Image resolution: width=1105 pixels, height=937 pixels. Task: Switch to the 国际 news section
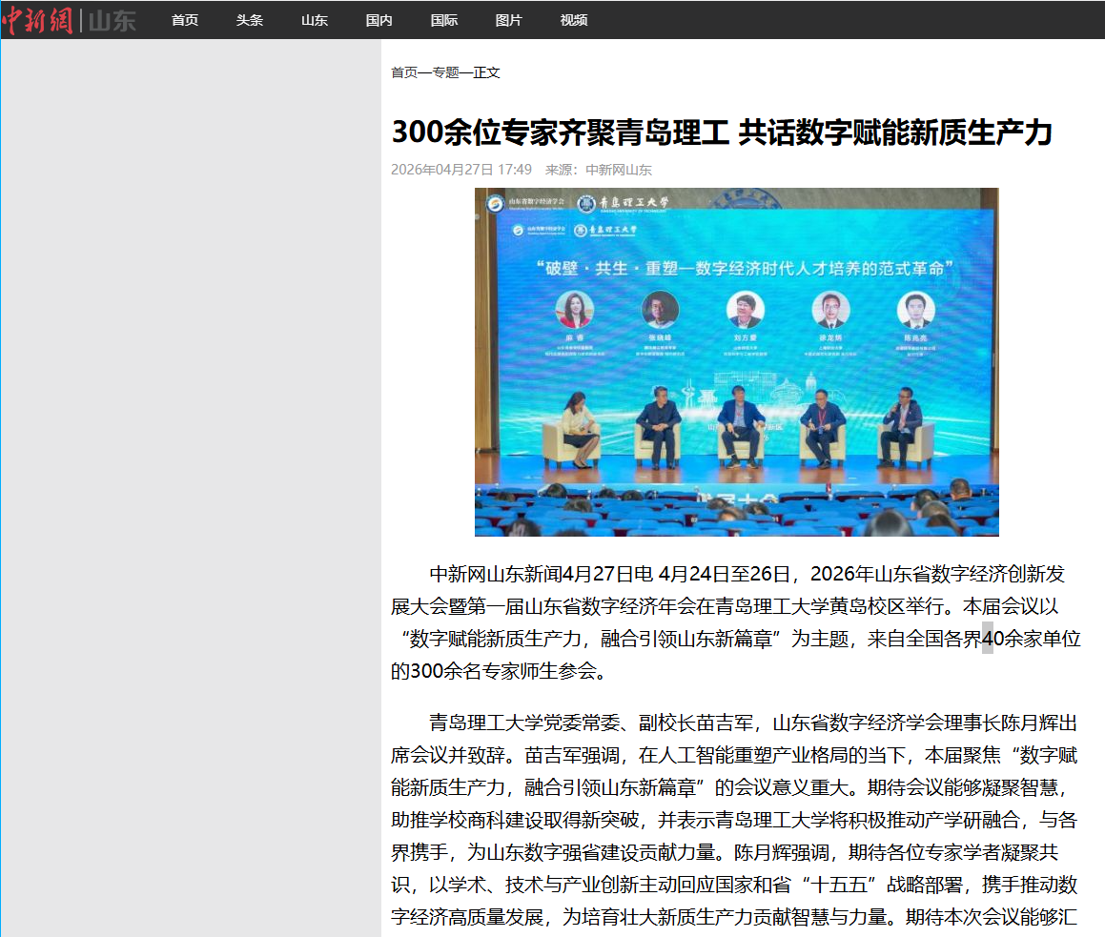(x=444, y=20)
